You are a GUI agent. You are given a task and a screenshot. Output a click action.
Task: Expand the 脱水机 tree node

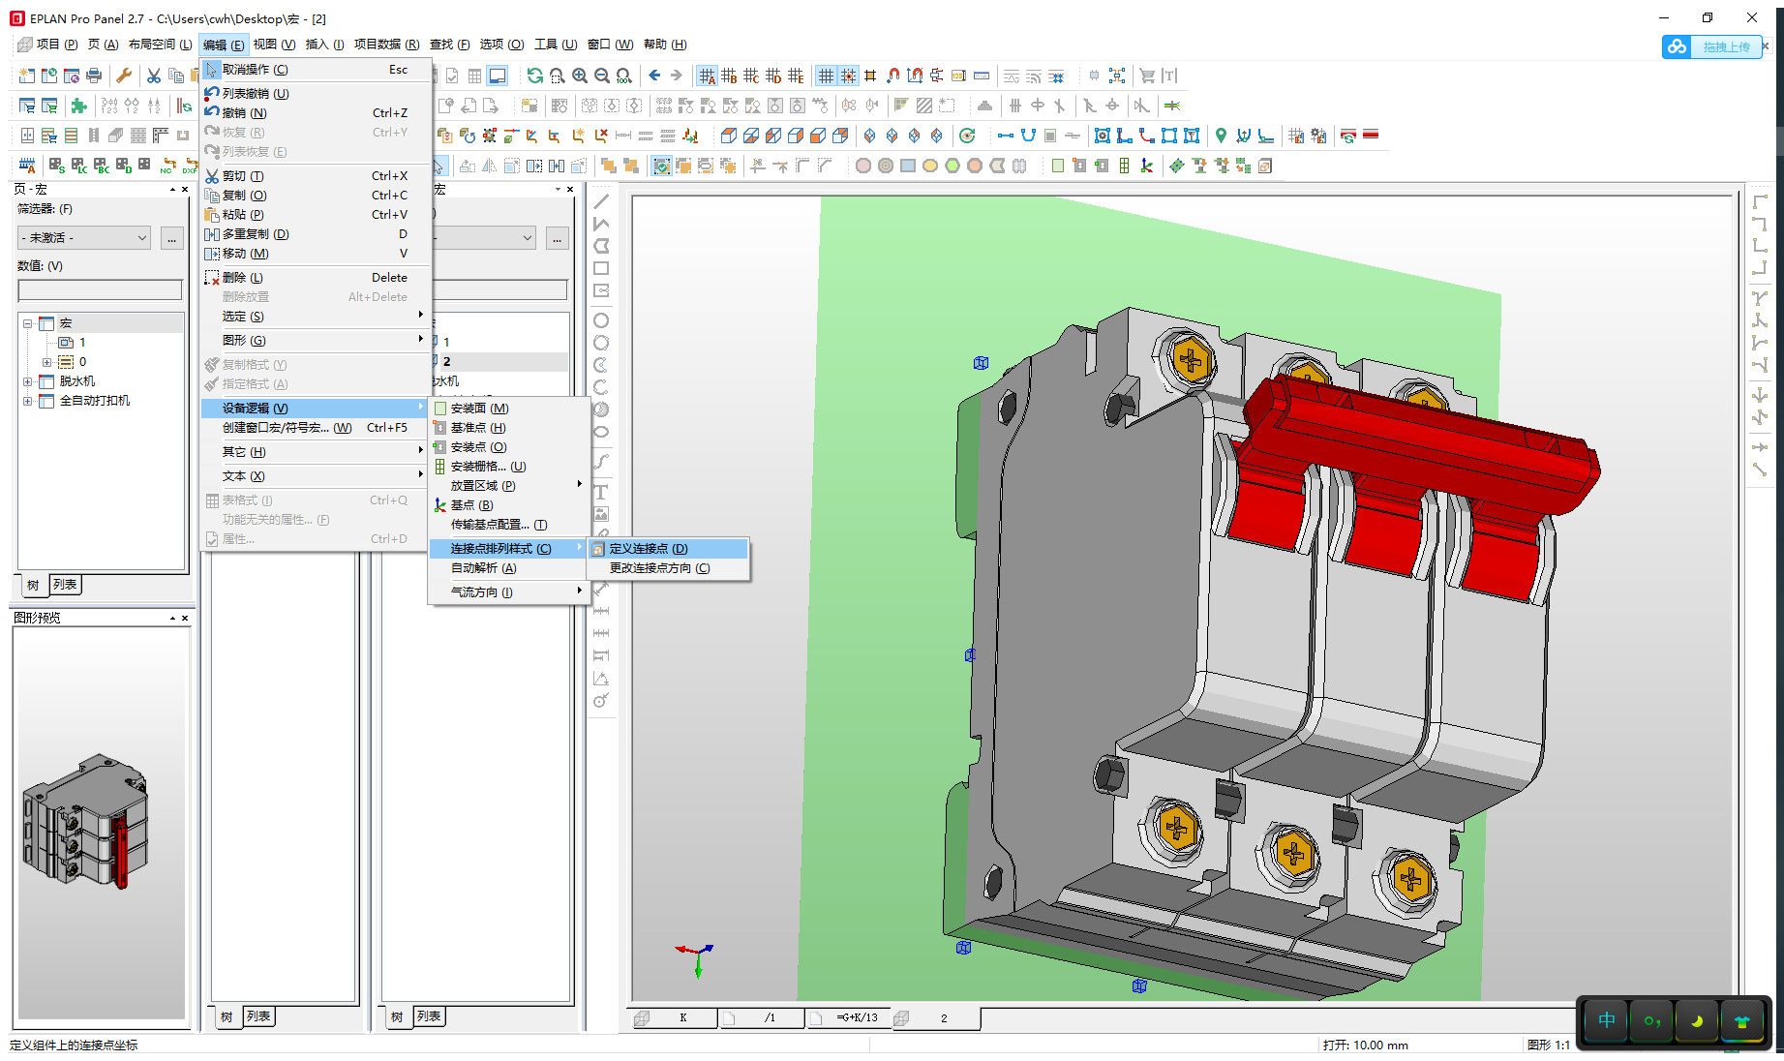coord(28,381)
